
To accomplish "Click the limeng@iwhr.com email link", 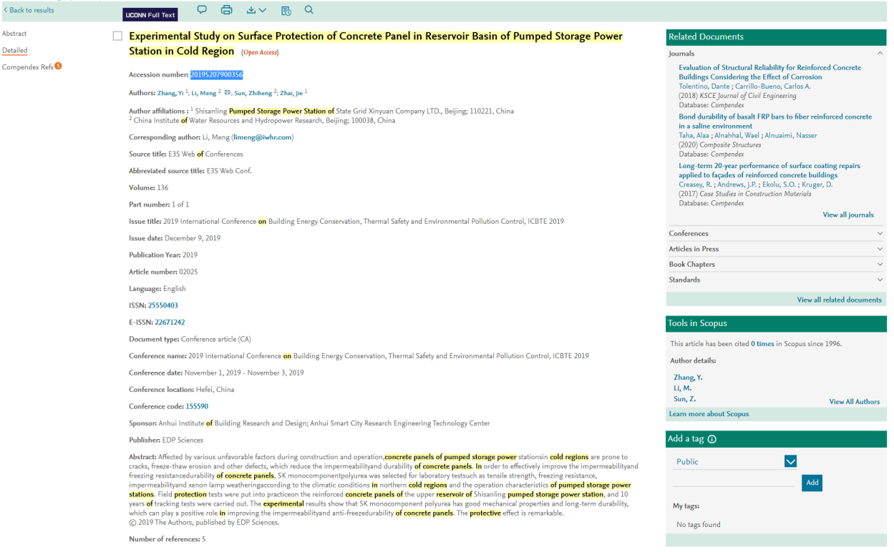I will click(263, 137).
